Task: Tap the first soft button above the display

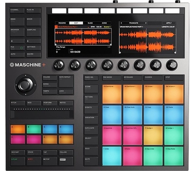Action: [x=59, y=11]
